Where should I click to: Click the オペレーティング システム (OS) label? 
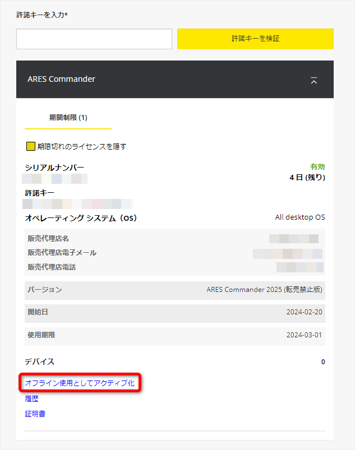81,218
